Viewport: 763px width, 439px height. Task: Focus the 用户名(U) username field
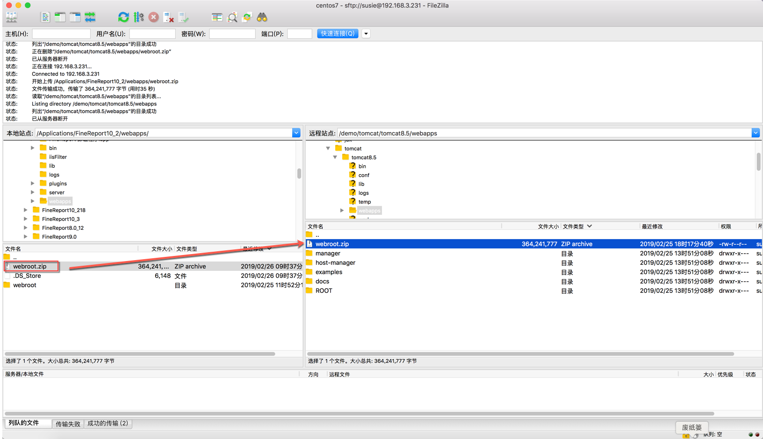click(152, 34)
